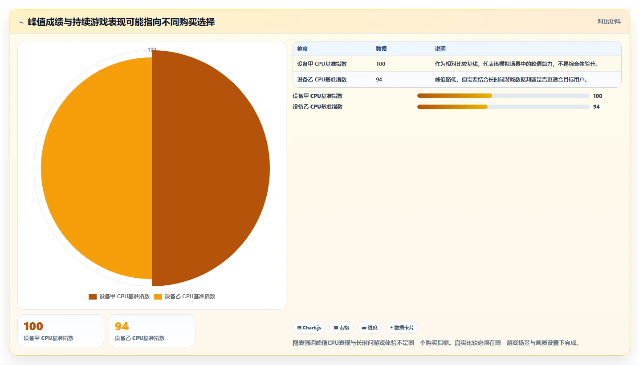Click the description starting 峰值略低
Image resolution: width=639 pixels, height=365 pixels.
click(x=511, y=80)
